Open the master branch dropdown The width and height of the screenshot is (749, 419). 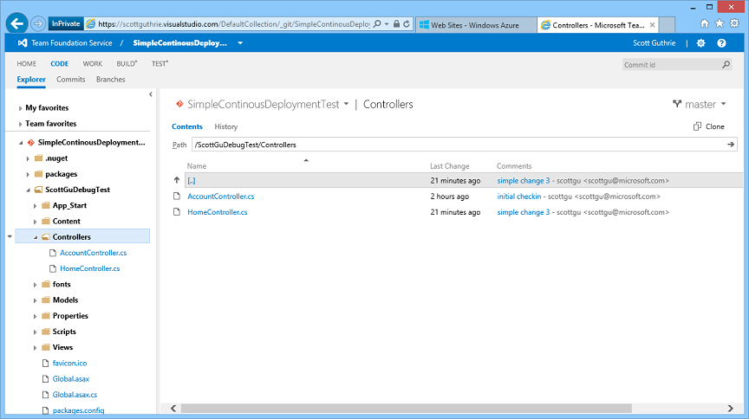coord(723,104)
